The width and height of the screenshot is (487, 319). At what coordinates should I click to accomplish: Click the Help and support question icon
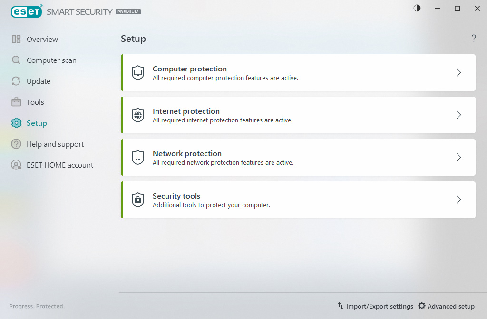(16, 144)
